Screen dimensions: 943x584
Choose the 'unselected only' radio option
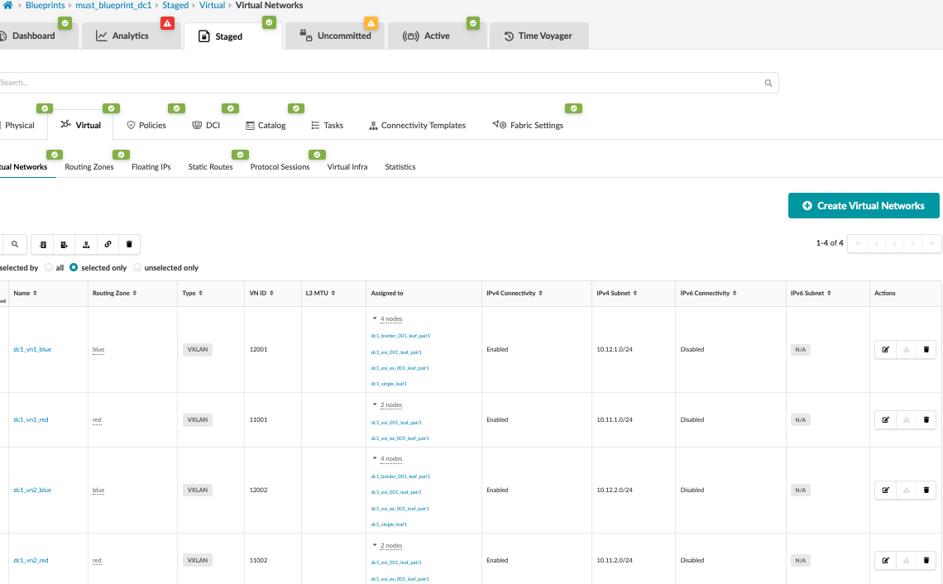click(136, 267)
